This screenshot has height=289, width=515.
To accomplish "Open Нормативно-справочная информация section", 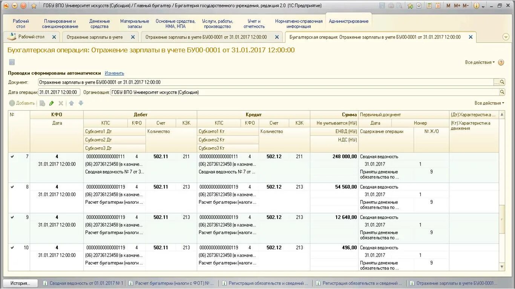I will pos(299,24).
